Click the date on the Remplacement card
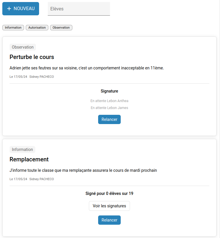Viewport: 220px width, 238px height. click(x=18, y=179)
